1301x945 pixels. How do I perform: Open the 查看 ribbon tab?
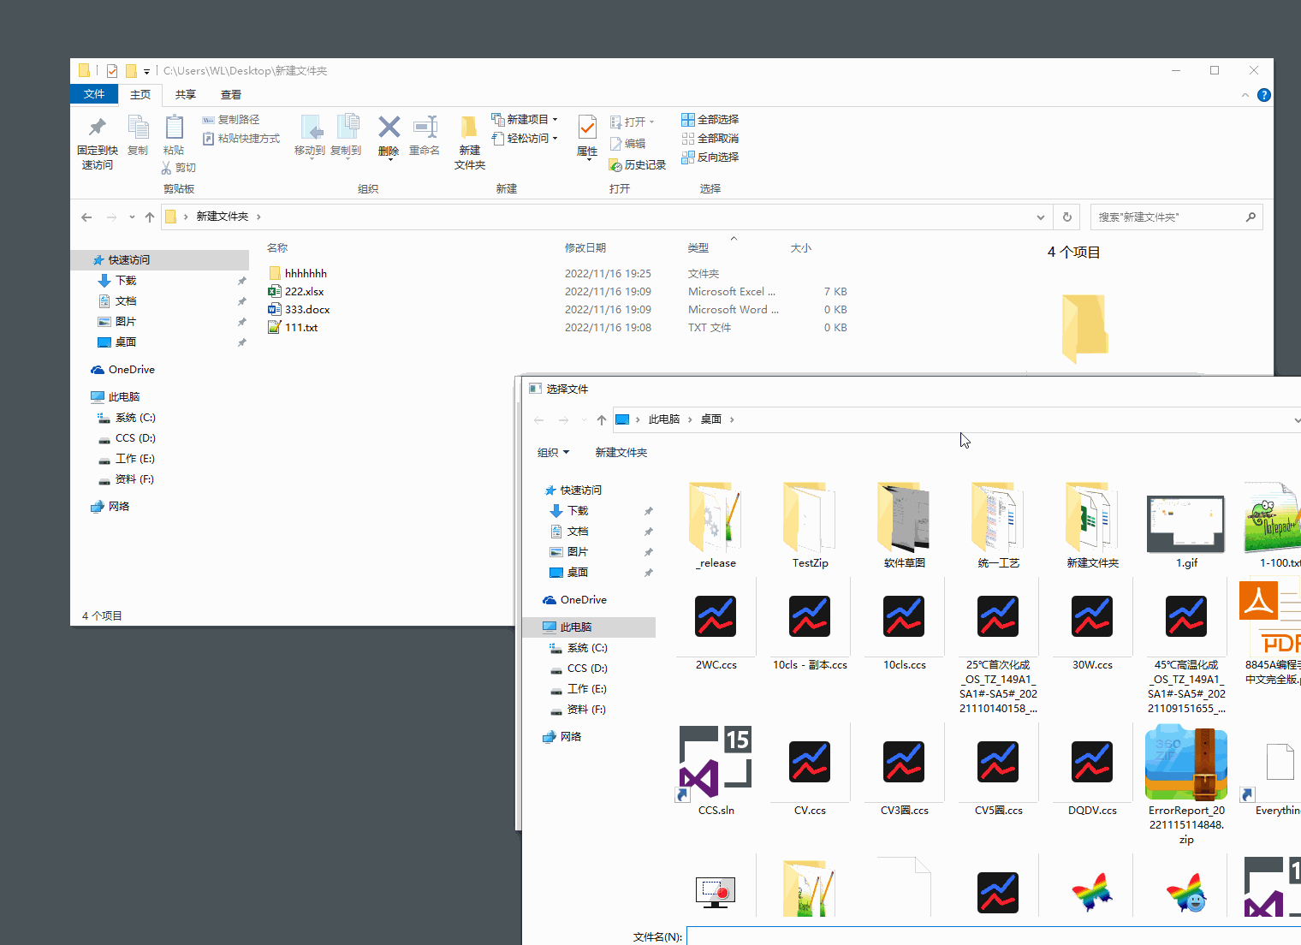click(231, 95)
